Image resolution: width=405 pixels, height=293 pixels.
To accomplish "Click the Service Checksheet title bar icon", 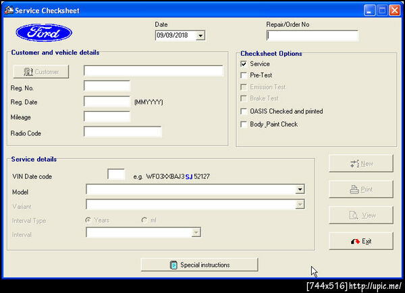I will tap(9, 10).
